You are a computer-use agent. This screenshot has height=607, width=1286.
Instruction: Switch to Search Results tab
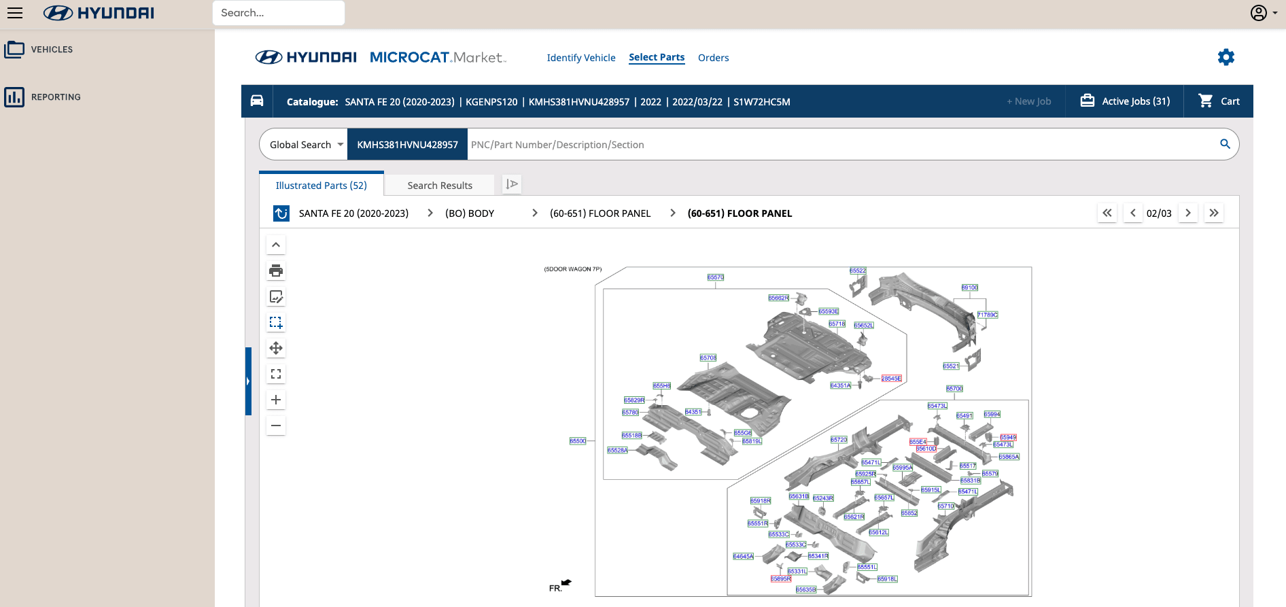[440, 186]
